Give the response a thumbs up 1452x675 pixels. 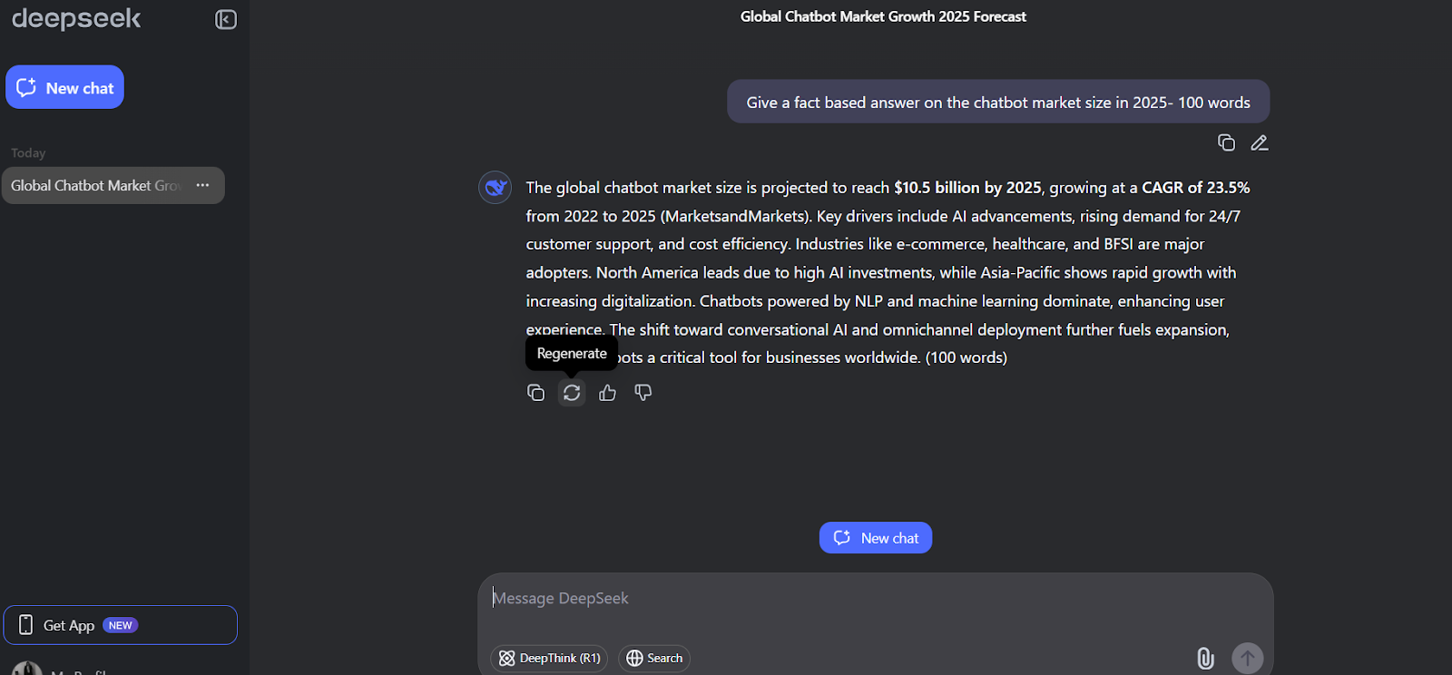coord(607,392)
